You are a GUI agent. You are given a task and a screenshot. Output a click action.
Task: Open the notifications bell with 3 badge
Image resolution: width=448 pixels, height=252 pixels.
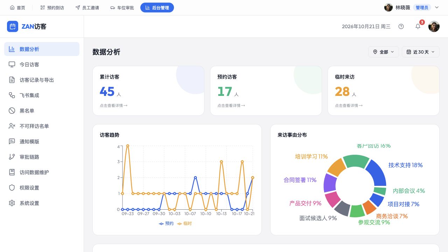tap(418, 27)
